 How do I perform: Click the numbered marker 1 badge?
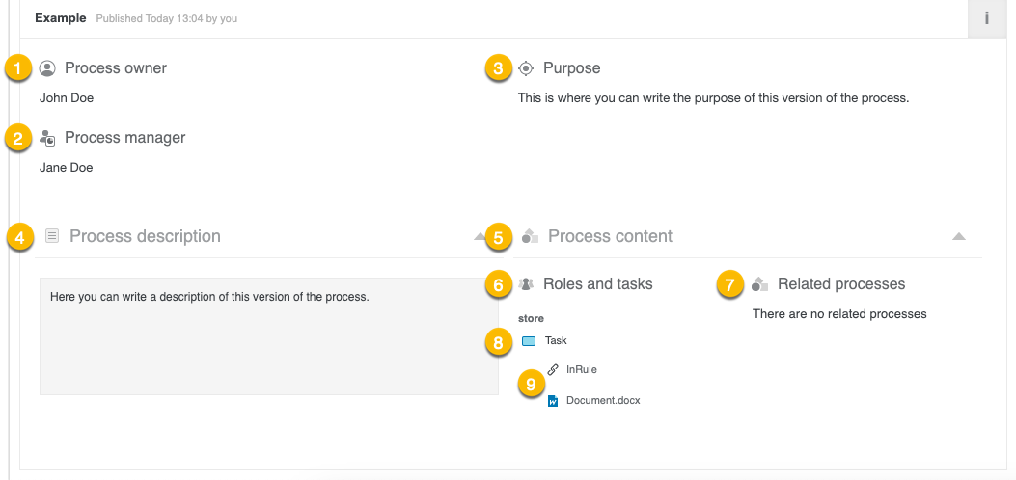coord(17,68)
